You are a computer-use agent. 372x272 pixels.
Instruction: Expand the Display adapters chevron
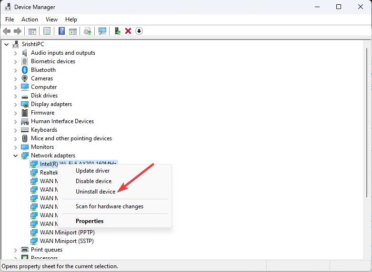coord(15,104)
